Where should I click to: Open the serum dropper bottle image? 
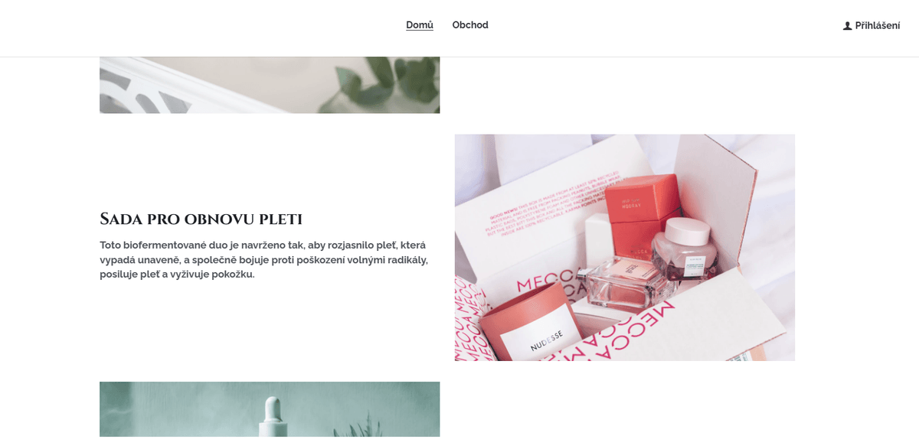click(270, 410)
